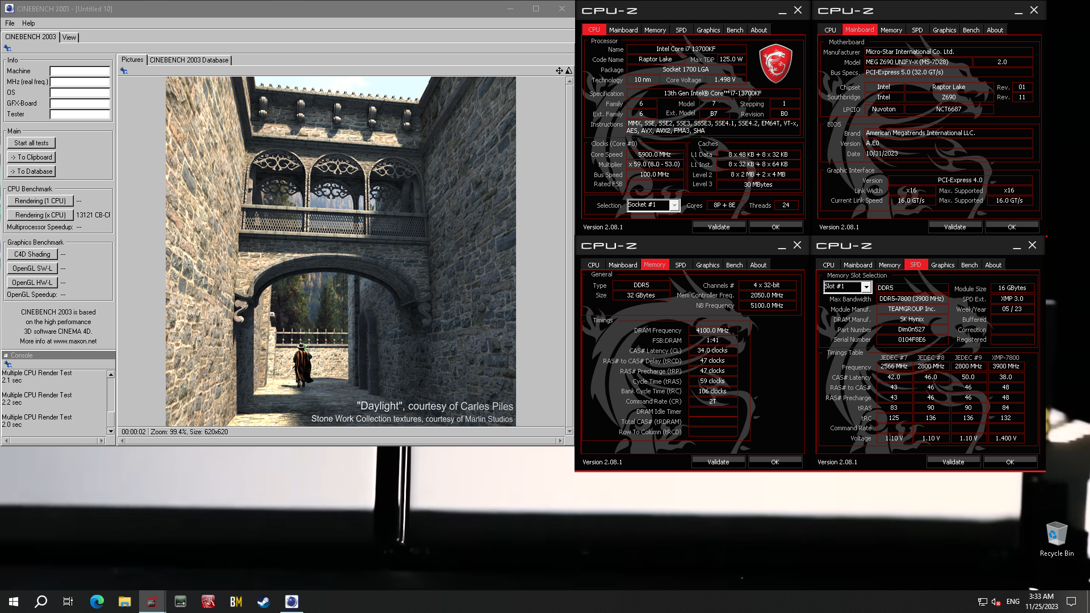The height and width of the screenshot is (613, 1090).
Task: Open Task View on taskbar
Action: click(68, 602)
